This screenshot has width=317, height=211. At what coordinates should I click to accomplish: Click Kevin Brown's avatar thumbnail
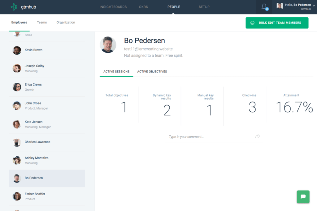[x=16, y=50]
